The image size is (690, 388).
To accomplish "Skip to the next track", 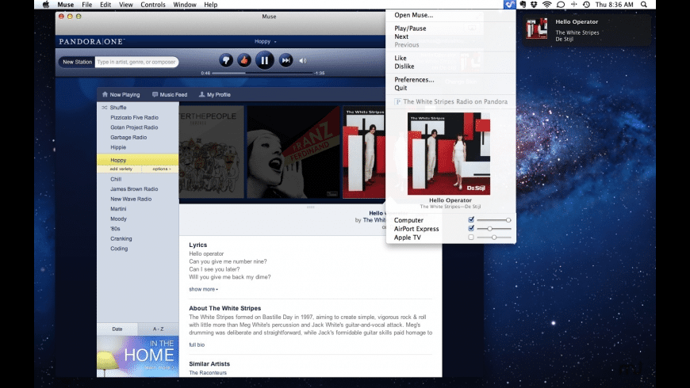I will click(x=286, y=60).
